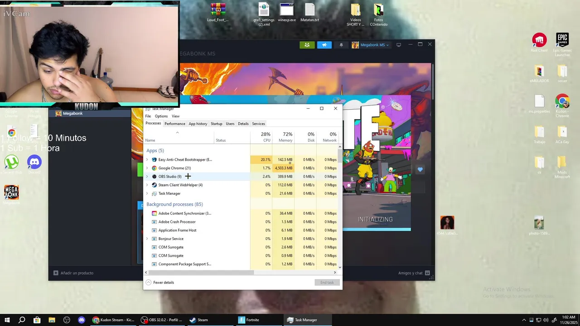This screenshot has height=326, width=580.
Task: Click Task Manager vertical scrollbar down arrow
Action: [340, 267]
